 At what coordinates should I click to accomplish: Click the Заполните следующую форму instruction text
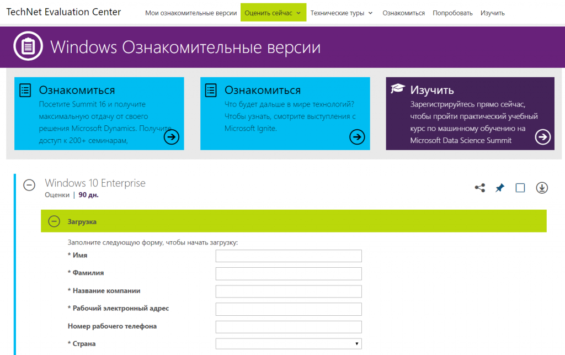(153, 242)
